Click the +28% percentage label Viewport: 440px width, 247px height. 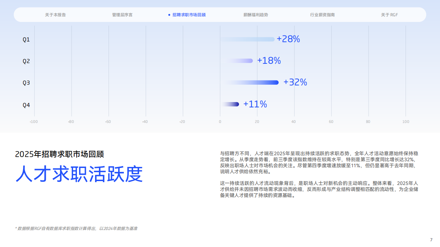point(288,39)
